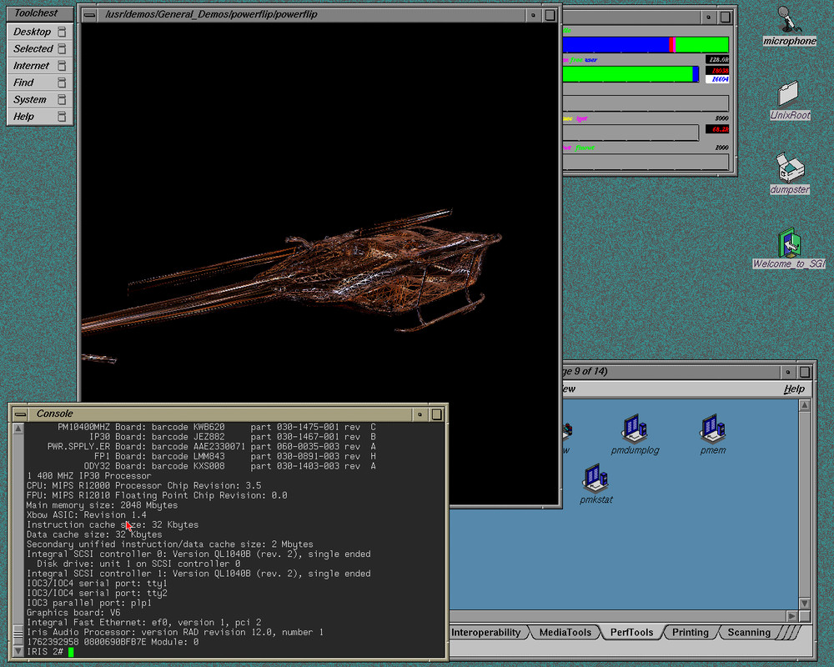Screen dimensions: 834x667
Task: Switch to the Printing tab
Action: point(690,633)
